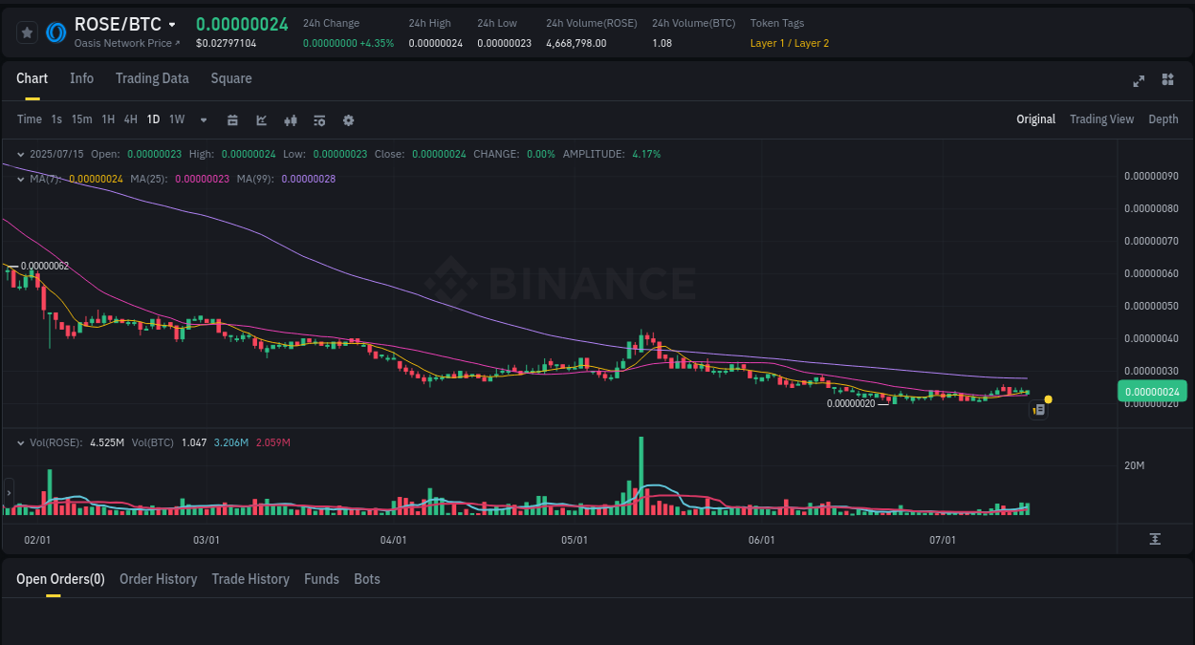The image size is (1195, 645).
Task: Open the chart settings gear
Action: point(348,120)
